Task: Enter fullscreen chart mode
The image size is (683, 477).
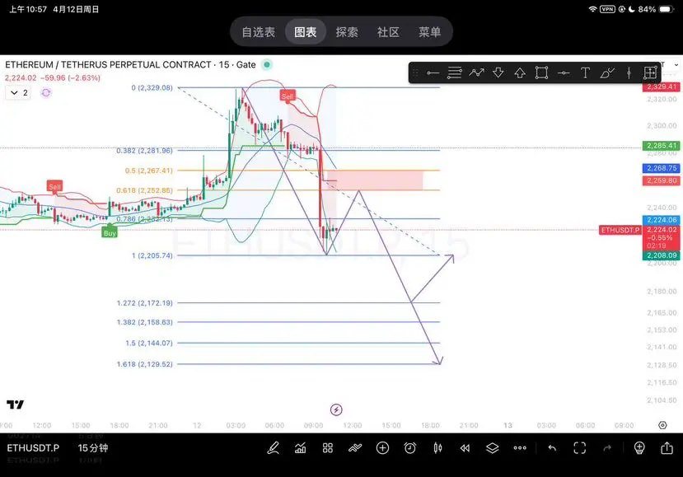Action: (x=580, y=448)
